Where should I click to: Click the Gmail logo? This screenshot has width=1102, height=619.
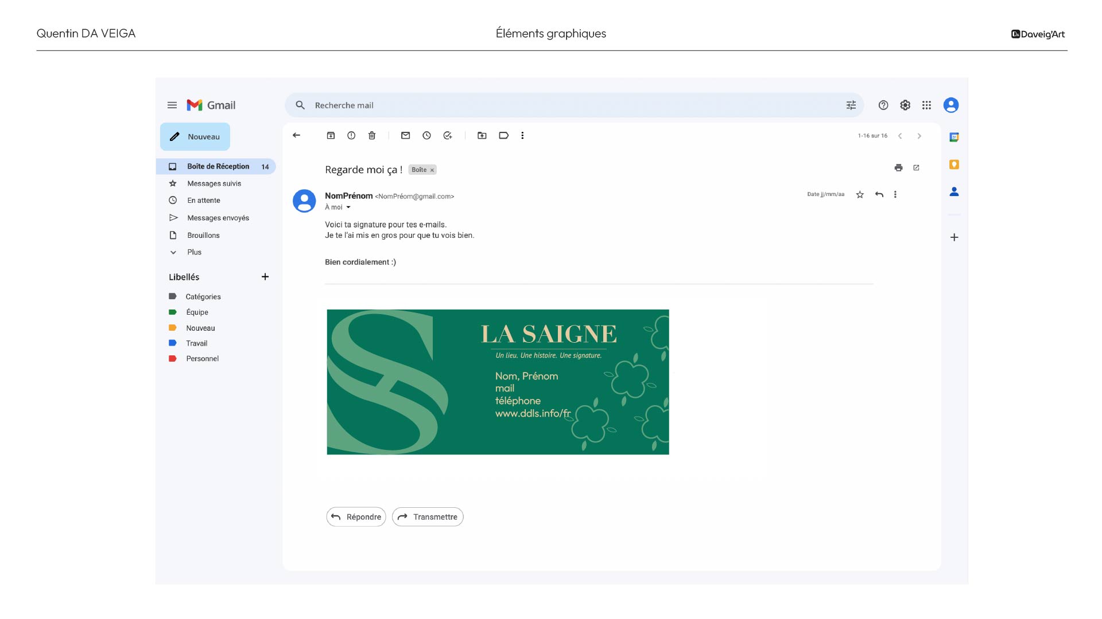pos(211,105)
